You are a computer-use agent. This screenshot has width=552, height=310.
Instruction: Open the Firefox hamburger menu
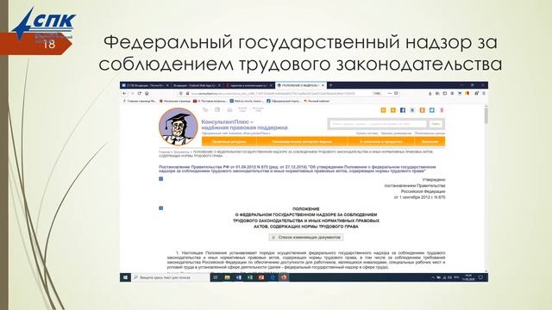(x=484, y=94)
